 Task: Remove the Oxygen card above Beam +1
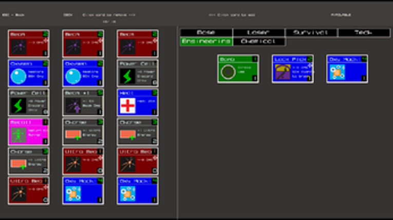click(83, 73)
